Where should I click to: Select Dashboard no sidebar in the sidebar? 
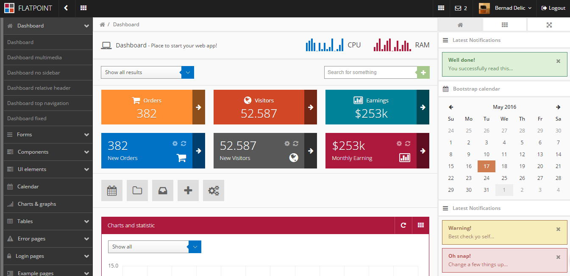(48, 73)
